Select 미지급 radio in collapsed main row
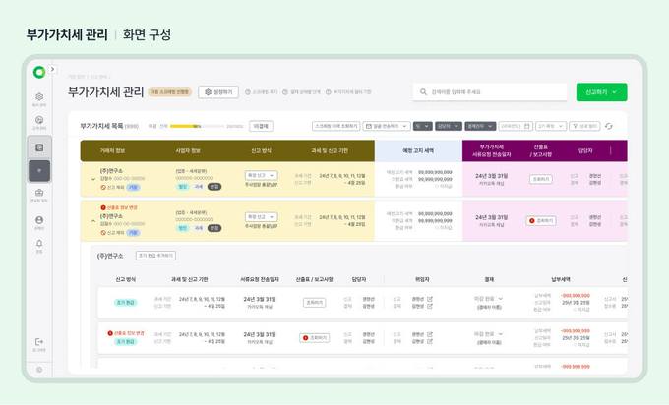This screenshot has width=669, height=405. pyautogui.click(x=437, y=187)
